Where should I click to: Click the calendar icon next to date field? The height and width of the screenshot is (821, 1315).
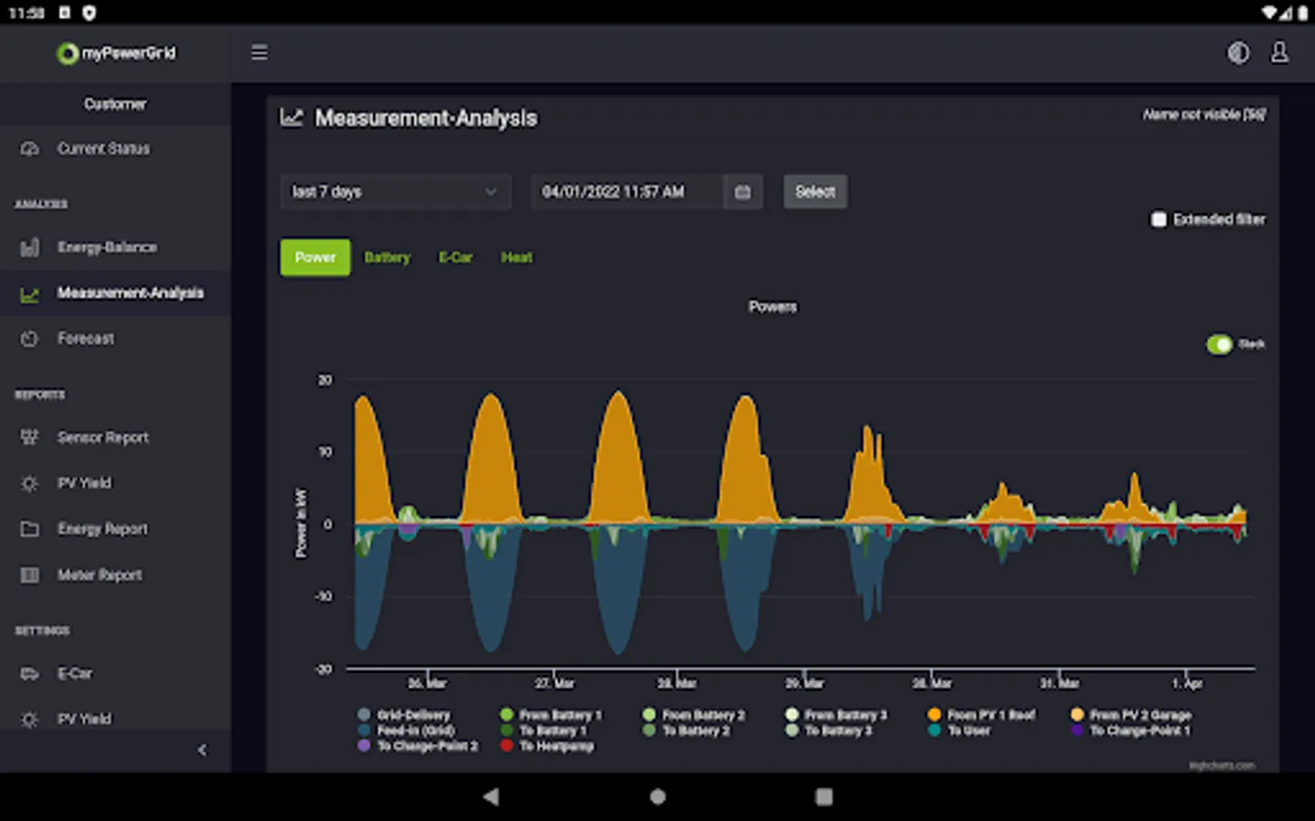coord(742,192)
